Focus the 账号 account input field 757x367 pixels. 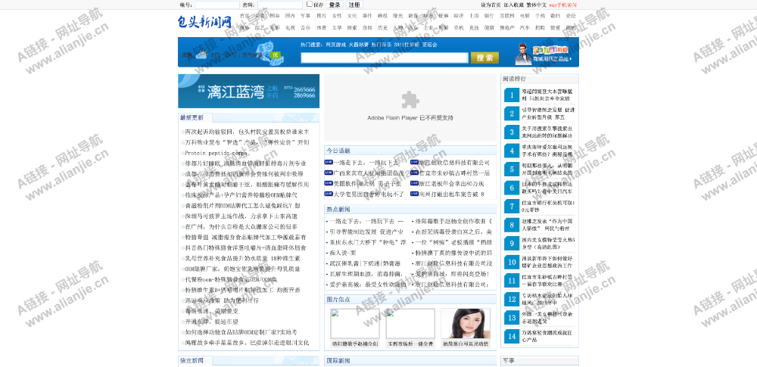click(x=217, y=5)
